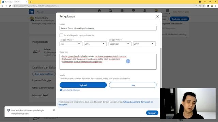
Task: Click the password key icon in address bar
Action: pyautogui.click(x=196, y=6)
